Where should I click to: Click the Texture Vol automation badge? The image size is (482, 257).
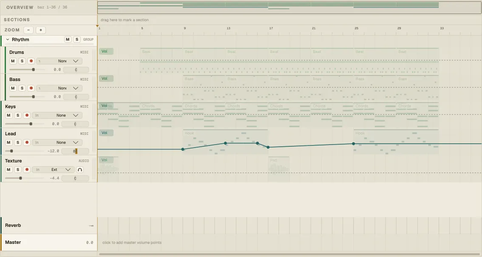pos(106,160)
